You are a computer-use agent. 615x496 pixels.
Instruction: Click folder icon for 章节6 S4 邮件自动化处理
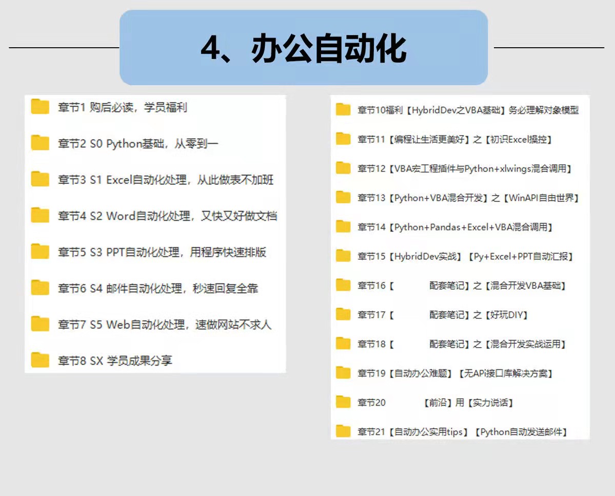[40, 288]
